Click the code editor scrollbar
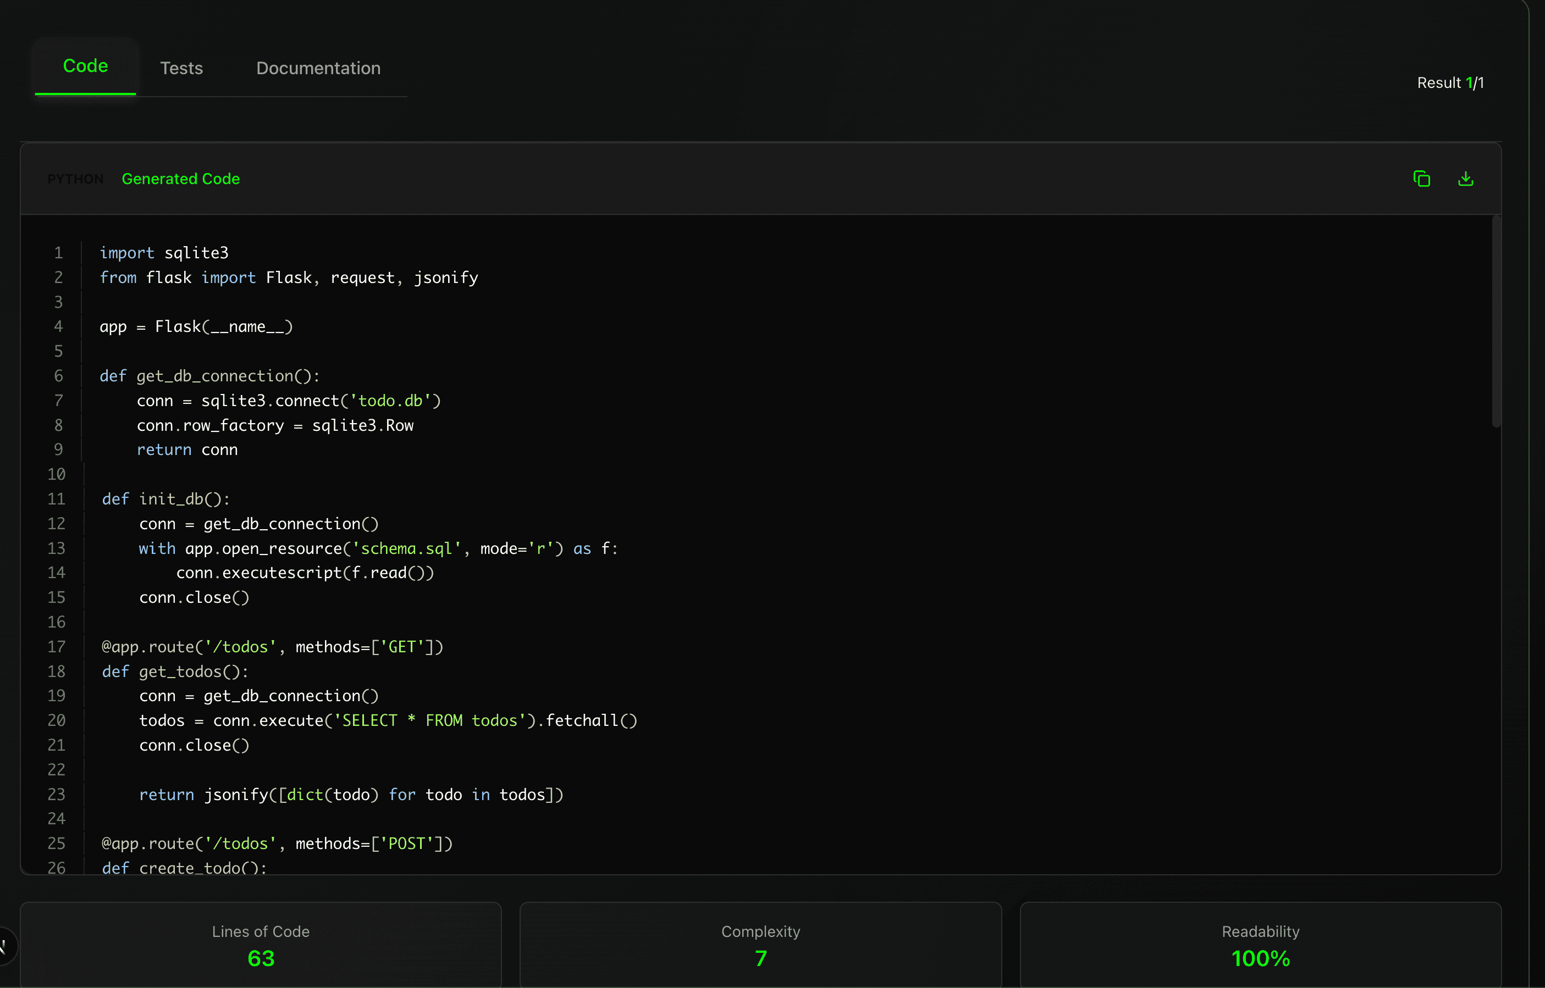This screenshot has height=988, width=1545. [x=1496, y=321]
